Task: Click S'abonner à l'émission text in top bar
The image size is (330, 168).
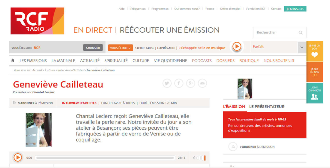Action: point(35,103)
